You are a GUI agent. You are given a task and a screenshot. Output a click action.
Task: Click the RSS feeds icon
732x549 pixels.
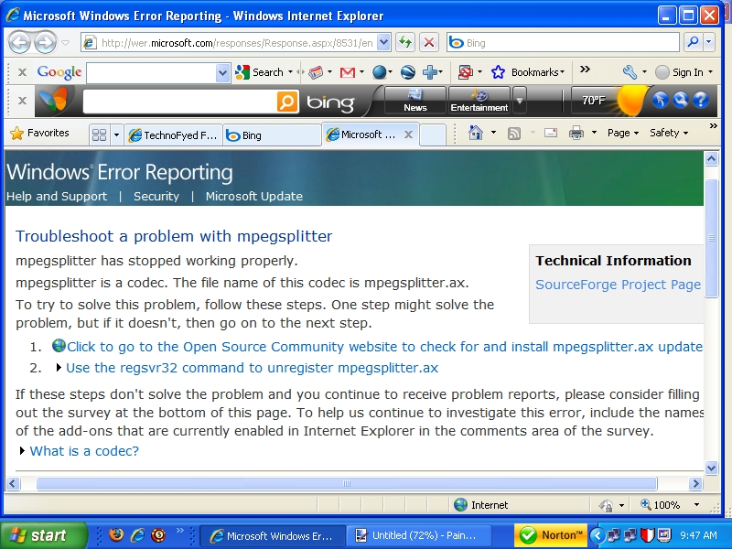[514, 134]
